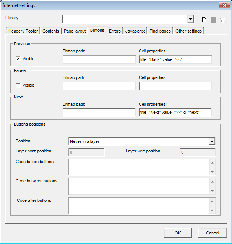Screen dimensions: 232x244
Task: Expand the Library dropdown
Action: pyautogui.click(x=190, y=20)
